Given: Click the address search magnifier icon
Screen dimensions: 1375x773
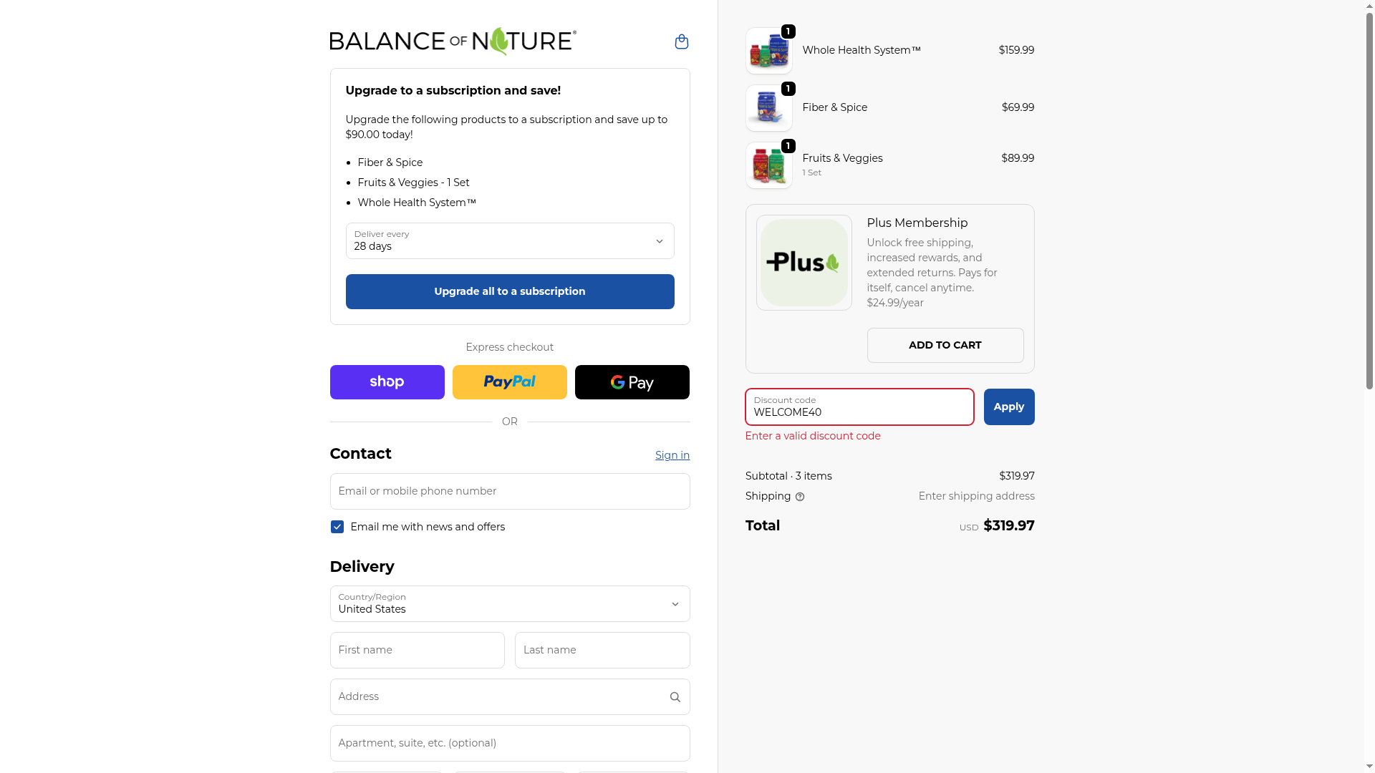Looking at the screenshot, I should 675,697.
